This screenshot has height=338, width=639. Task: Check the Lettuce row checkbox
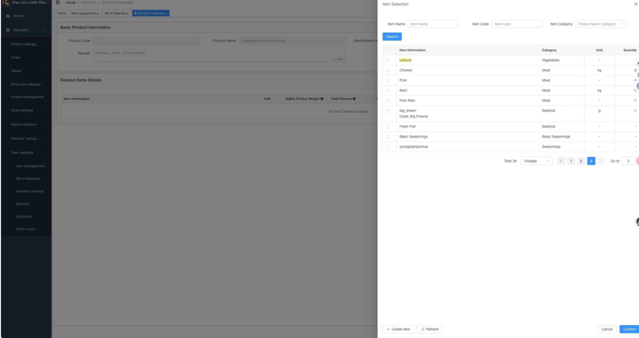pyautogui.click(x=387, y=60)
